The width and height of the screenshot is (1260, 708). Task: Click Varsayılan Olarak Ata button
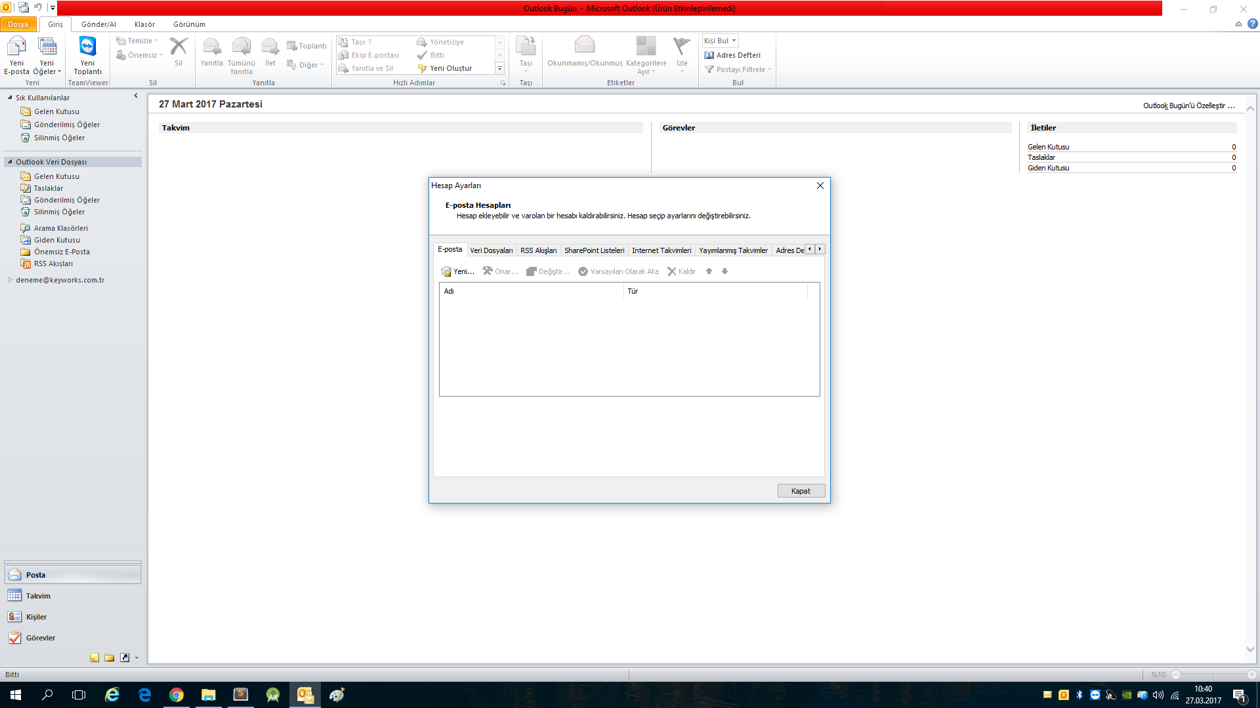click(618, 271)
